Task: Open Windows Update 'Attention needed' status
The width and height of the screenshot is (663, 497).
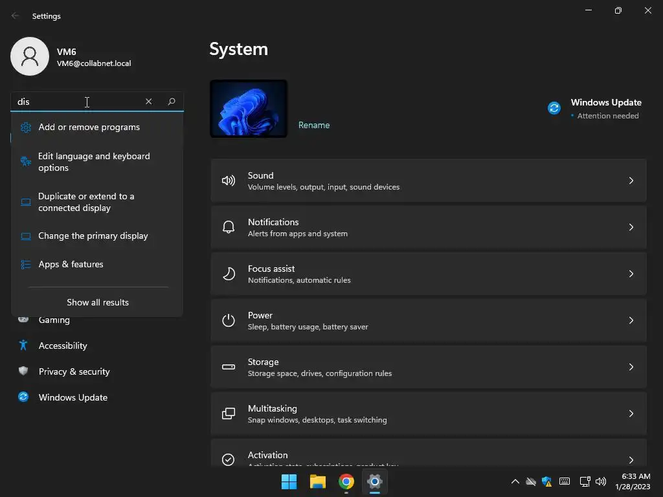Action: (607, 116)
